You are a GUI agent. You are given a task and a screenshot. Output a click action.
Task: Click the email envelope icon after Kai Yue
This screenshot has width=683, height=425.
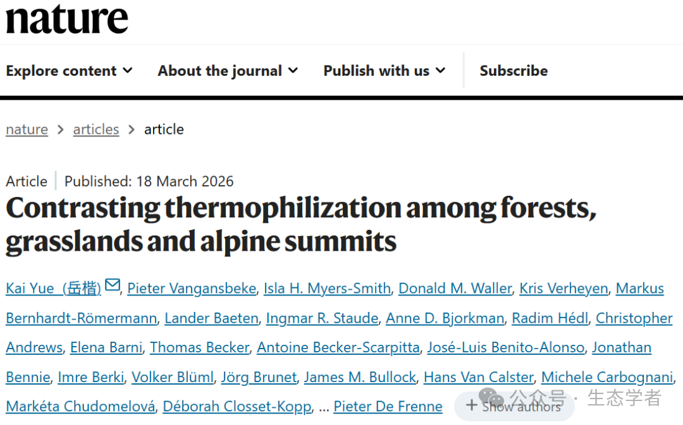[x=113, y=285]
